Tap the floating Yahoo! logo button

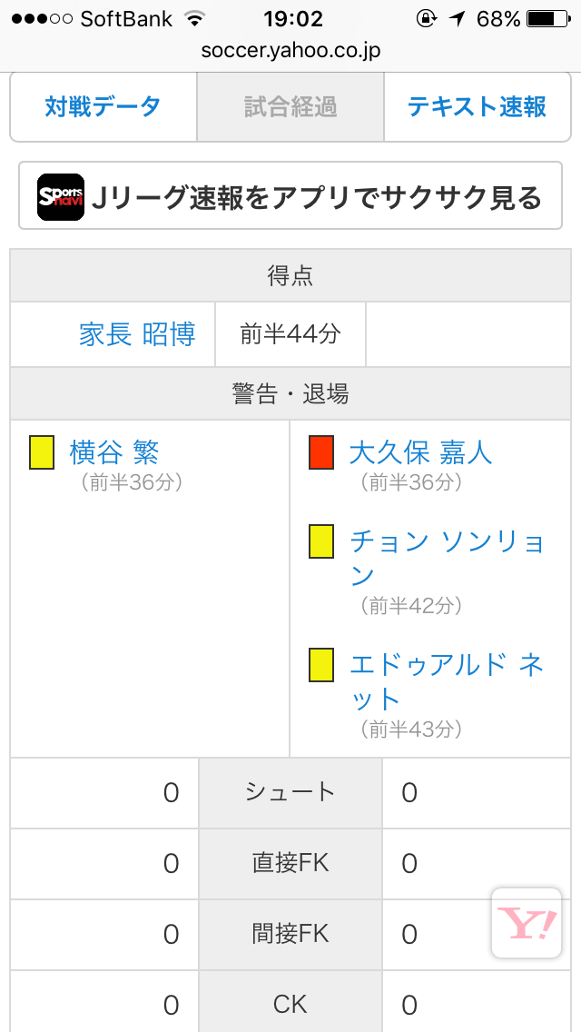point(527,923)
